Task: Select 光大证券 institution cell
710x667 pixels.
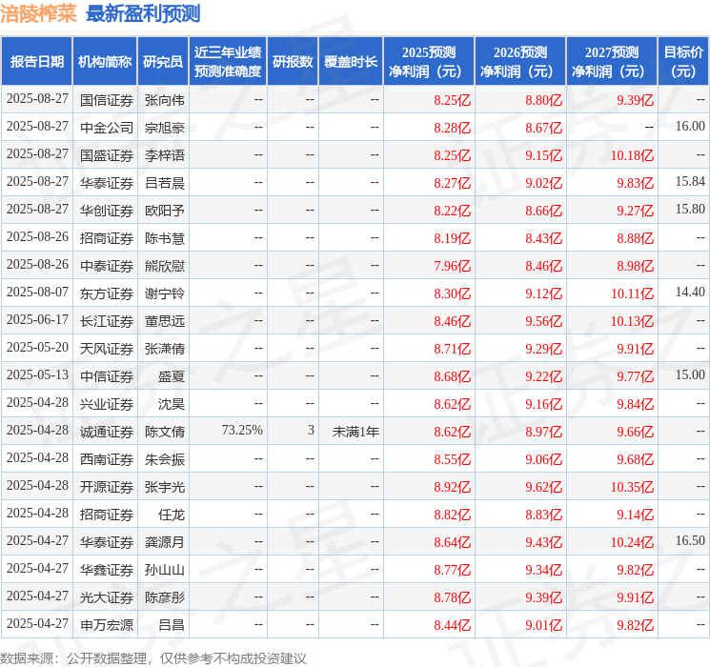Action: [107, 597]
